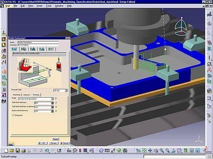This screenshot has height=159, width=213.
Task: Click Side finish thickness spinner arrows
Action: tap(52, 103)
